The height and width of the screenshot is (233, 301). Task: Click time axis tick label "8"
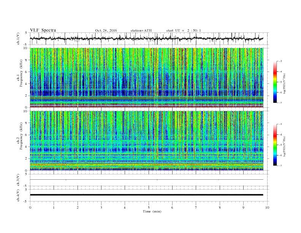pyautogui.click(x=220, y=207)
